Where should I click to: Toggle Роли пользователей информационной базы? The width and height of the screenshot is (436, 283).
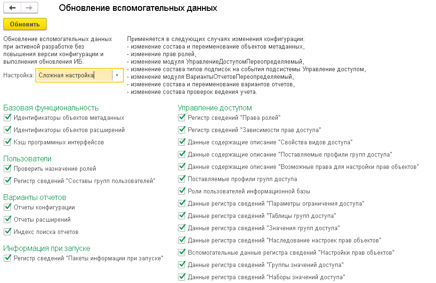point(182,191)
